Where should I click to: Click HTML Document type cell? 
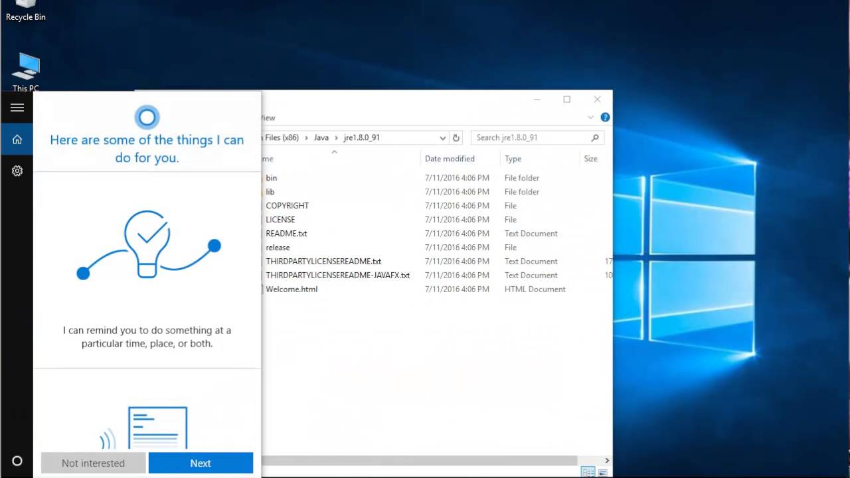coord(535,289)
